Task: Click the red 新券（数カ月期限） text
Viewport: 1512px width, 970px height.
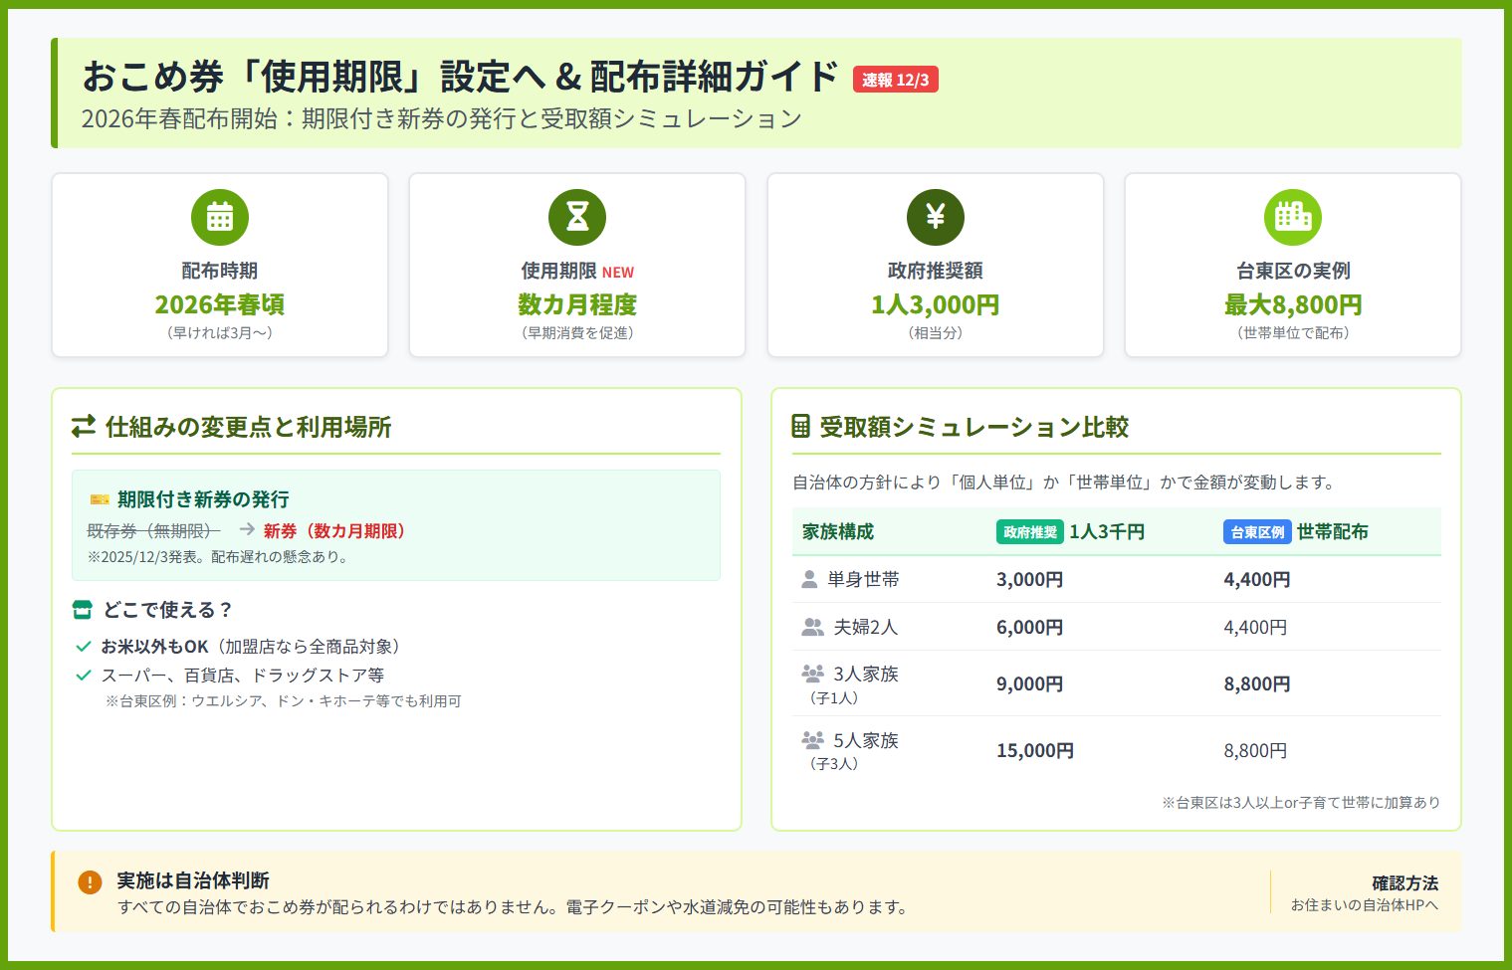Action: pos(333,531)
